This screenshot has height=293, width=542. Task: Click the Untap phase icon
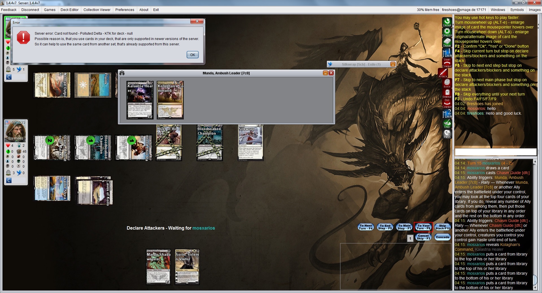pos(447,22)
